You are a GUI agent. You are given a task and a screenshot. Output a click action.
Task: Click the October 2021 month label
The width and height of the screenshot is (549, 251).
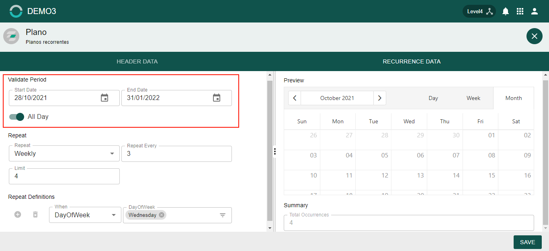[337, 98]
